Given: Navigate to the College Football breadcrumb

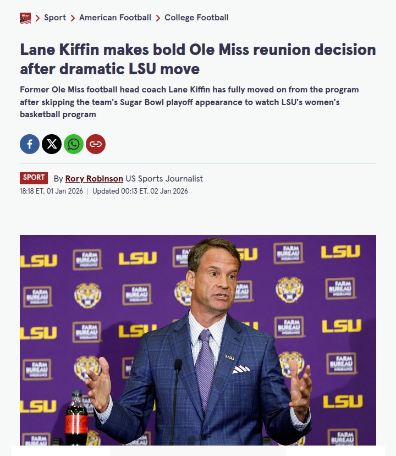Looking at the screenshot, I should pos(196,18).
